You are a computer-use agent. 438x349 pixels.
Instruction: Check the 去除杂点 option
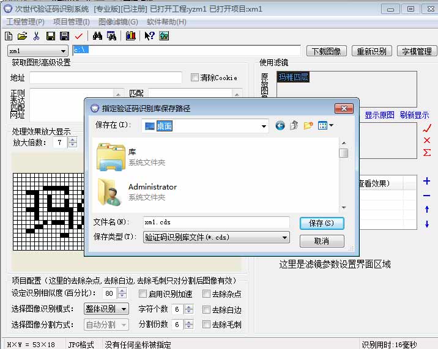coord(206,293)
